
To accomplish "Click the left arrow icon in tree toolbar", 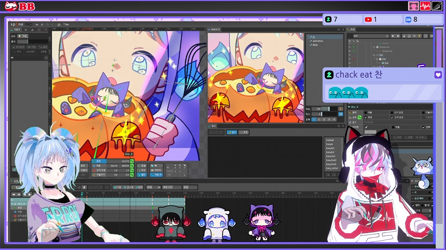I will click(393, 36).
